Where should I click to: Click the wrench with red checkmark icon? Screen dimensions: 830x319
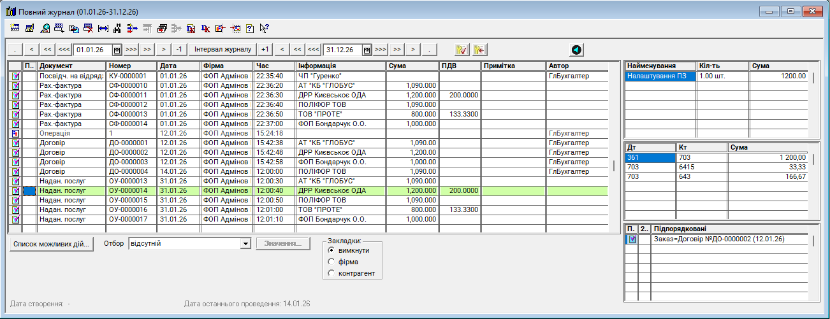tap(463, 50)
